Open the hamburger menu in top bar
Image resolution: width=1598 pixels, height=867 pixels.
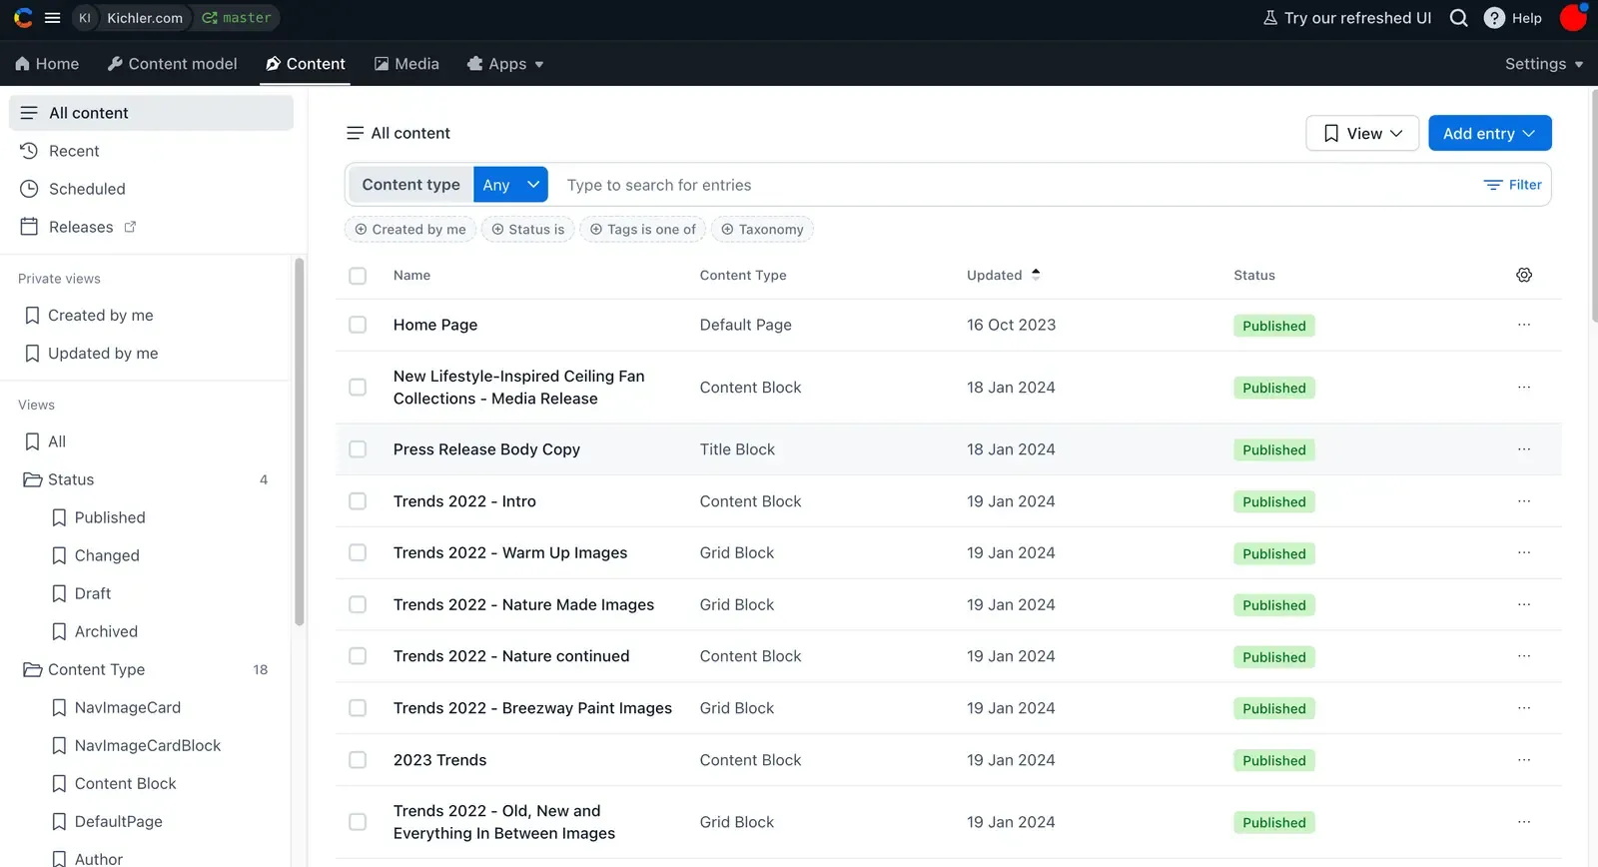coord(53,18)
